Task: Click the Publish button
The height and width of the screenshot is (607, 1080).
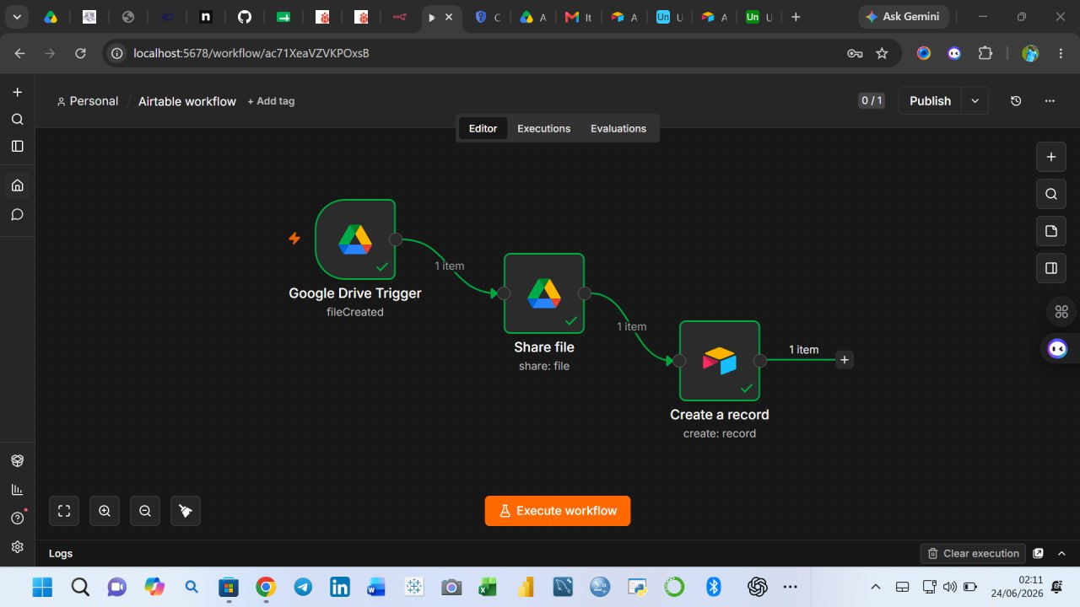Action: point(930,101)
